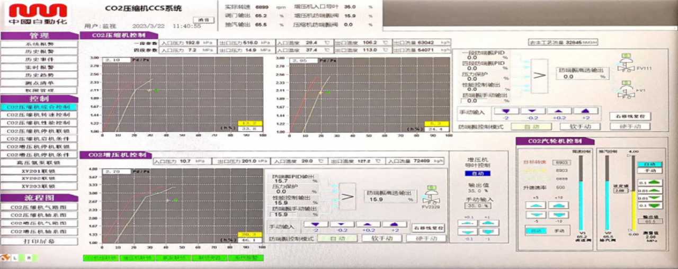The height and width of the screenshot is (269, 678).
Task: Open the 历史趋势 management menu item
Action: point(39,75)
